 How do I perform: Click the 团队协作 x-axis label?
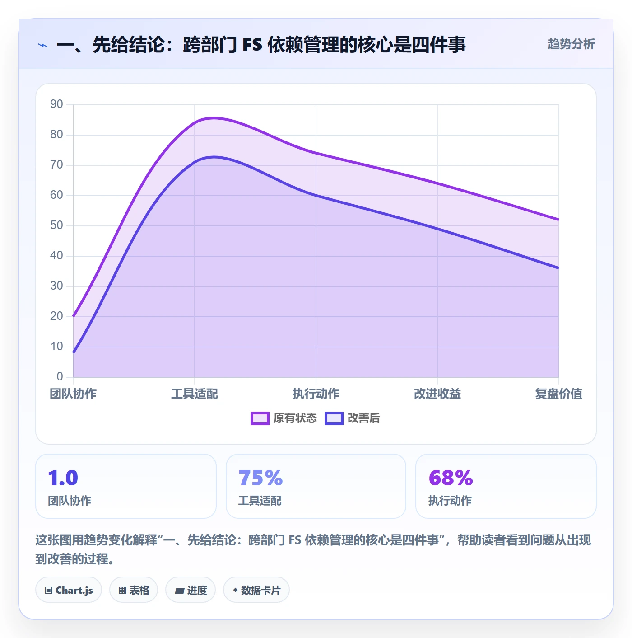(x=73, y=394)
